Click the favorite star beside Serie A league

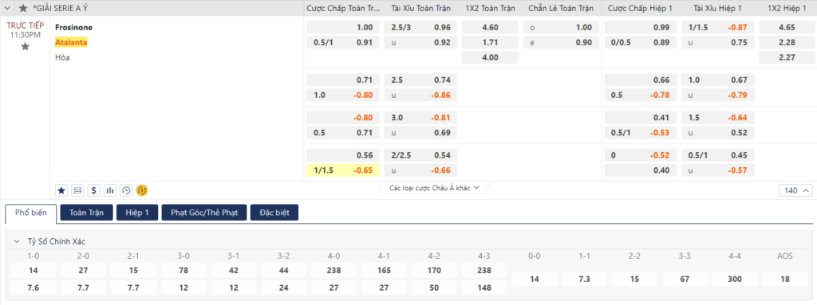(23, 8)
